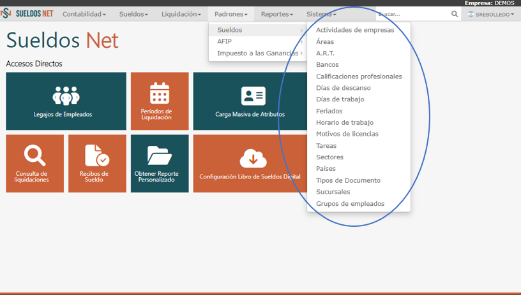Click the Sueldos Net logo

[27, 13]
